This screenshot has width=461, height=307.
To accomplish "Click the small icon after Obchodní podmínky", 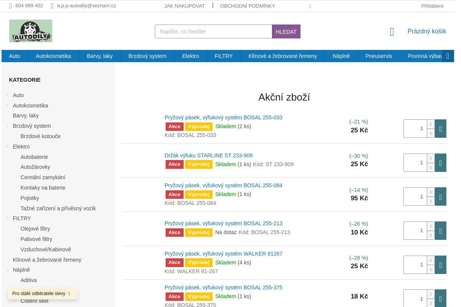I will pos(310,6).
